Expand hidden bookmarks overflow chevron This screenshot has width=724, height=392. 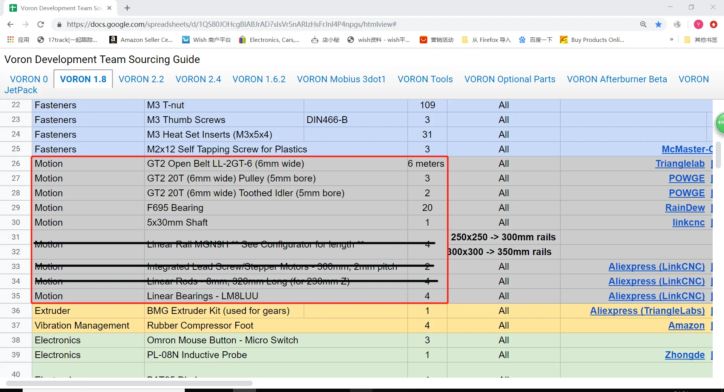pos(671,40)
